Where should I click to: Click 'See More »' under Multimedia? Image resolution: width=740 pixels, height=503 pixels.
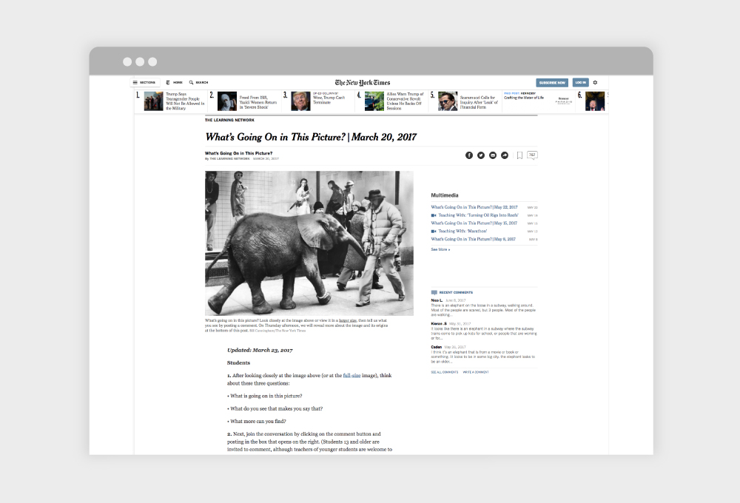tap(440, 249)
